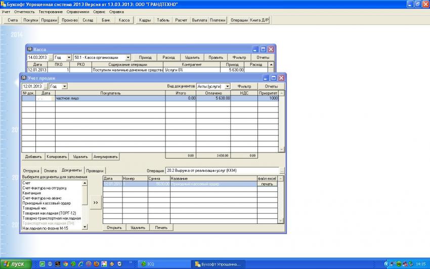The width and height of the screenshot is (430, 269).
Task: Click the Аннулировать button
Action: click(106, 157)
